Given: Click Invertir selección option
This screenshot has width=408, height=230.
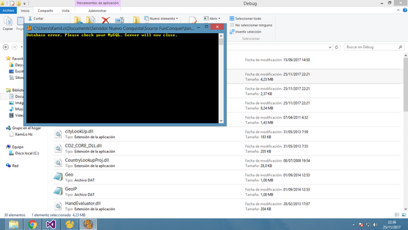Looking at the screenshot, I should (x=245, y=32).
